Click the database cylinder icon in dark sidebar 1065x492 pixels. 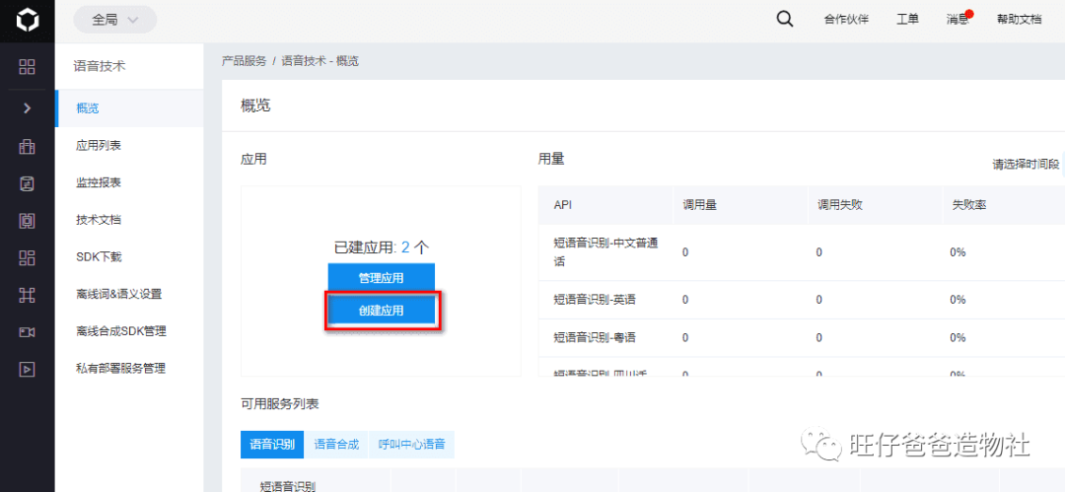coord(28,183)
